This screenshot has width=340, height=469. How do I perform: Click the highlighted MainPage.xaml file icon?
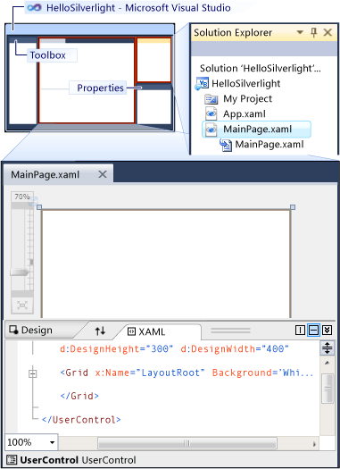pos(211,130)
